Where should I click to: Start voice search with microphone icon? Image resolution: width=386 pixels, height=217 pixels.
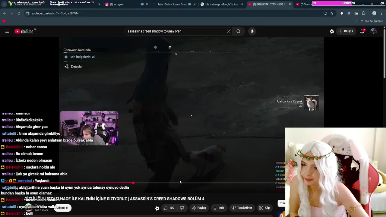(x=252, y=31)
